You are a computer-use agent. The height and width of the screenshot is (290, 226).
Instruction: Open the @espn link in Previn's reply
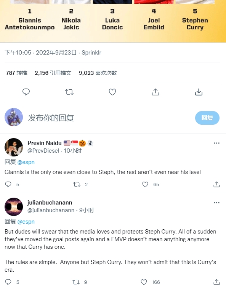(26, 162)
